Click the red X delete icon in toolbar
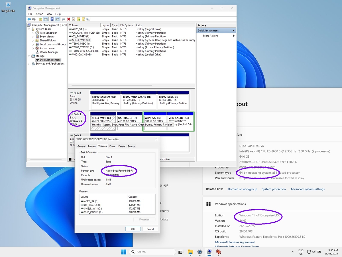This screenshot has width=342, height=257. [x=68, y=19]
